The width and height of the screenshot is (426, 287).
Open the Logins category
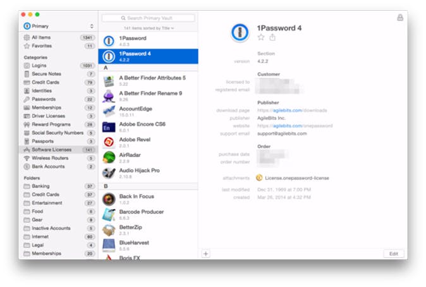tap(58, 65)
